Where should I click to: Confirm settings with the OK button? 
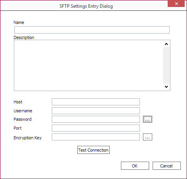point(135,166)
